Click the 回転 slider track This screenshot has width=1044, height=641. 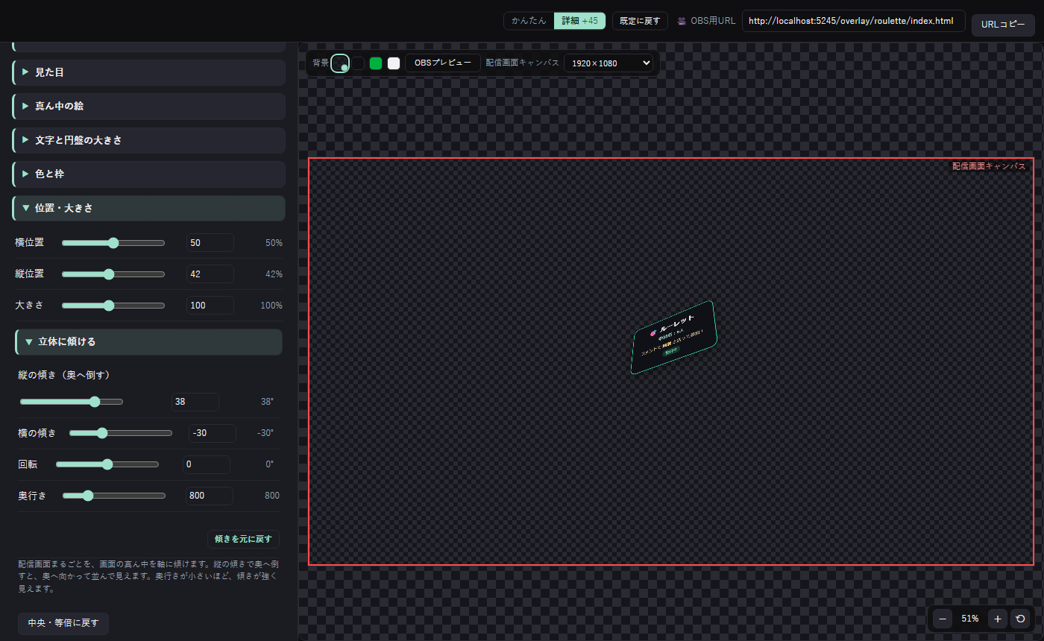click(107, 464)
